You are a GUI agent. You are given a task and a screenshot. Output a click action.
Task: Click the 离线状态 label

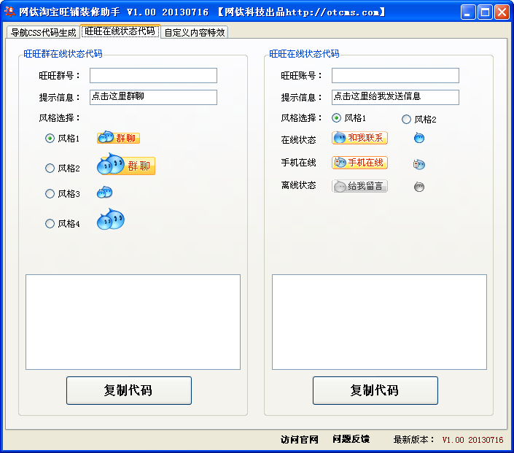click(x=298, y=185)
